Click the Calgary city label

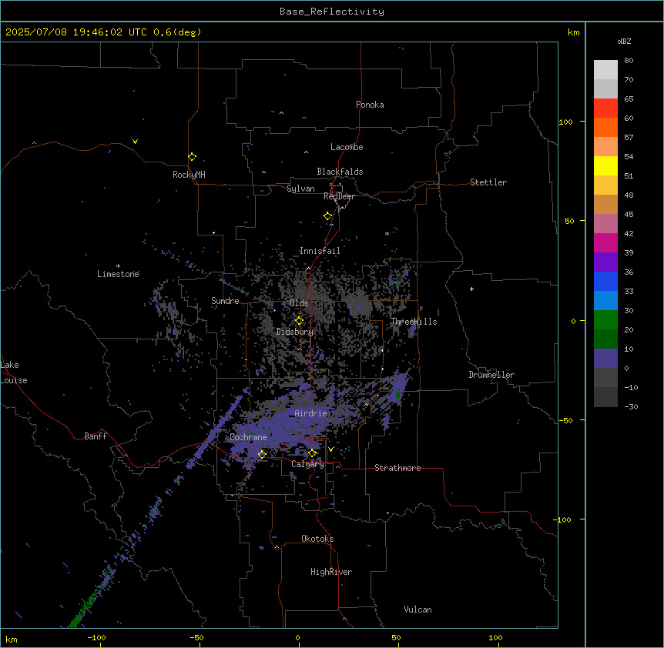[308, 464]
